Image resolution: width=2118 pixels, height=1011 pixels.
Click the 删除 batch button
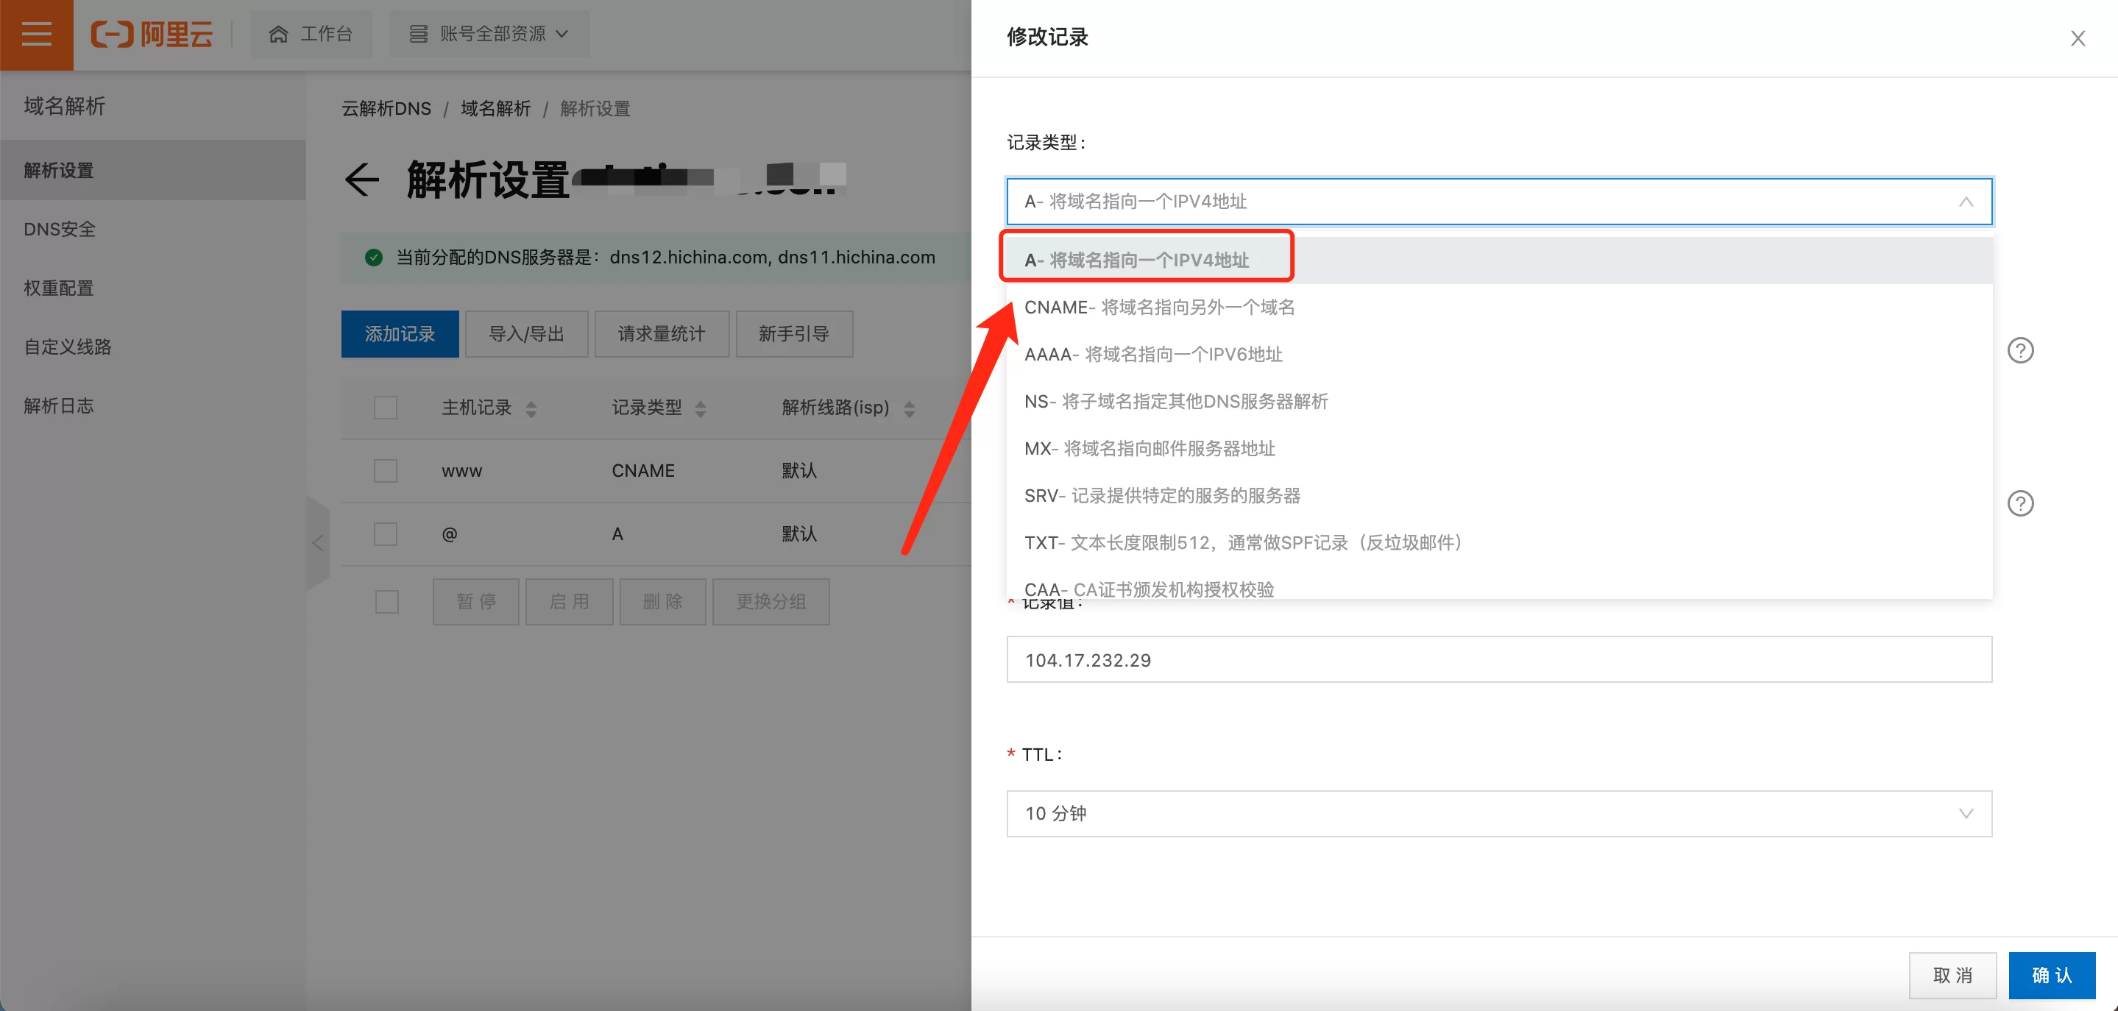click(x=662, y=602)
